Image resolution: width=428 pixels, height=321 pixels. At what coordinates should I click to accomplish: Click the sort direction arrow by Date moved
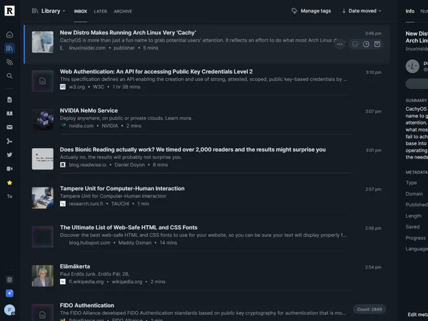pyautogui.click(x=344, y=11)
